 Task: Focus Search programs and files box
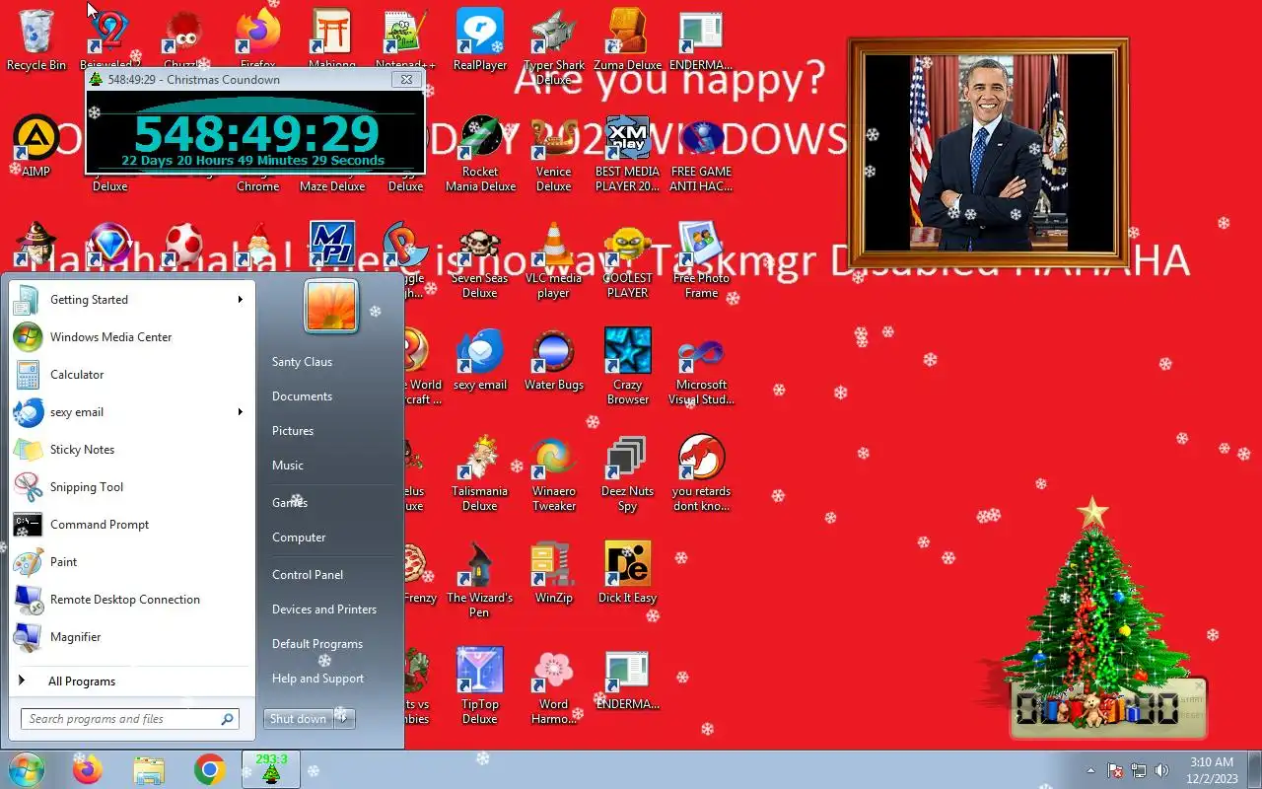(x=130, y=719)
